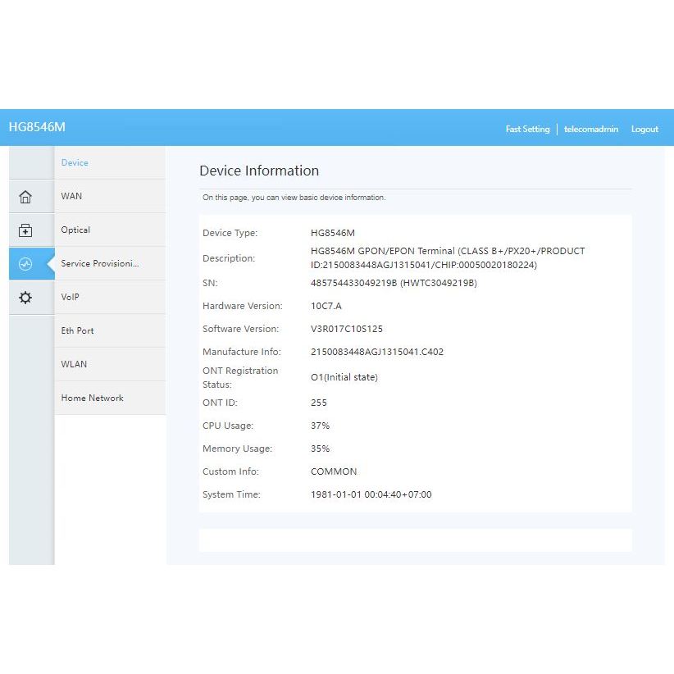Open the gear settings icon
Screen dimensions: 674x674
tap(25, 298)
